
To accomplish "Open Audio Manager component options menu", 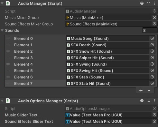I will [155, 3].
